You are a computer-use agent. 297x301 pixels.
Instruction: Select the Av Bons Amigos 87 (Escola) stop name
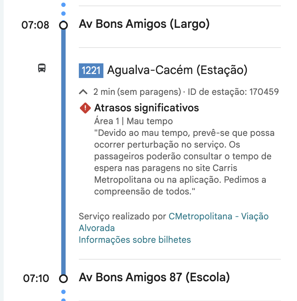click(x=154, y=277)
